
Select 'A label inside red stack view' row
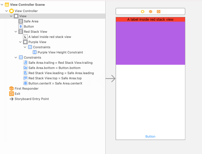(x=53, y=37)
